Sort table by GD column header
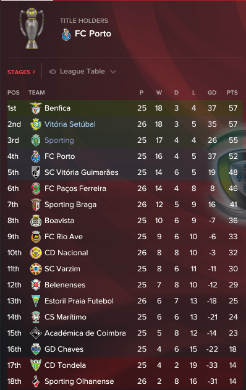The height and width of the screenshot is (390, 246). tap(212, 93)
